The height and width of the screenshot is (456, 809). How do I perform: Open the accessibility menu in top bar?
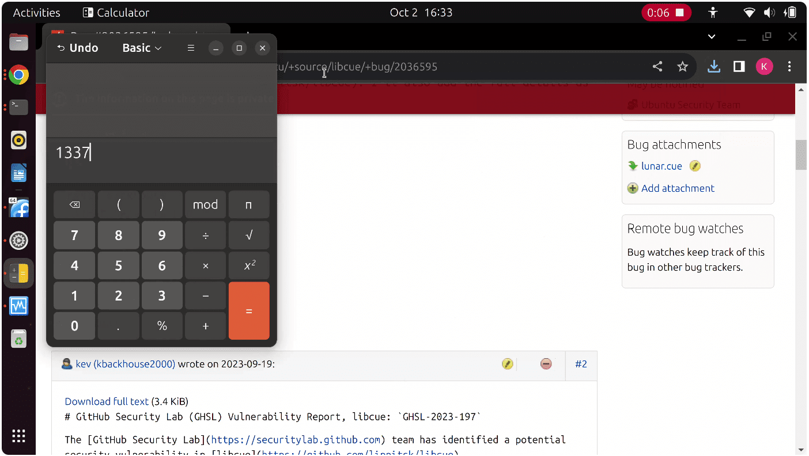[713, 12]
